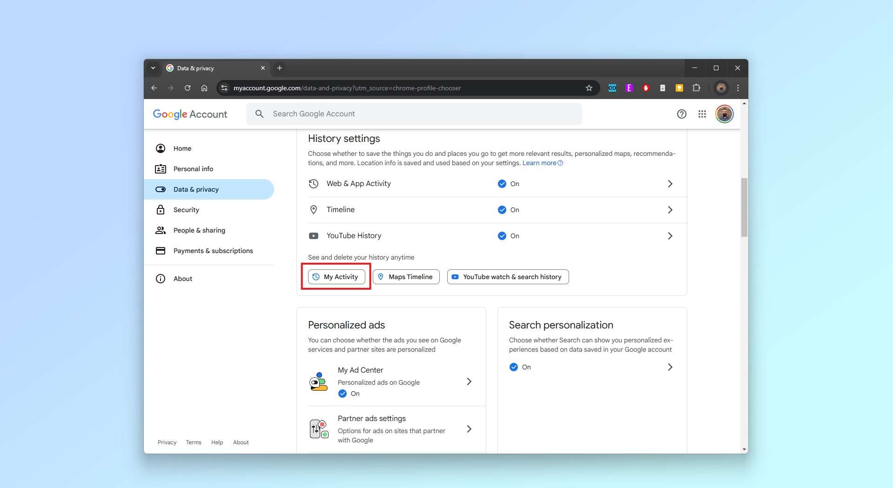
Task: Click the My Activity button
Action: point(336,277)
